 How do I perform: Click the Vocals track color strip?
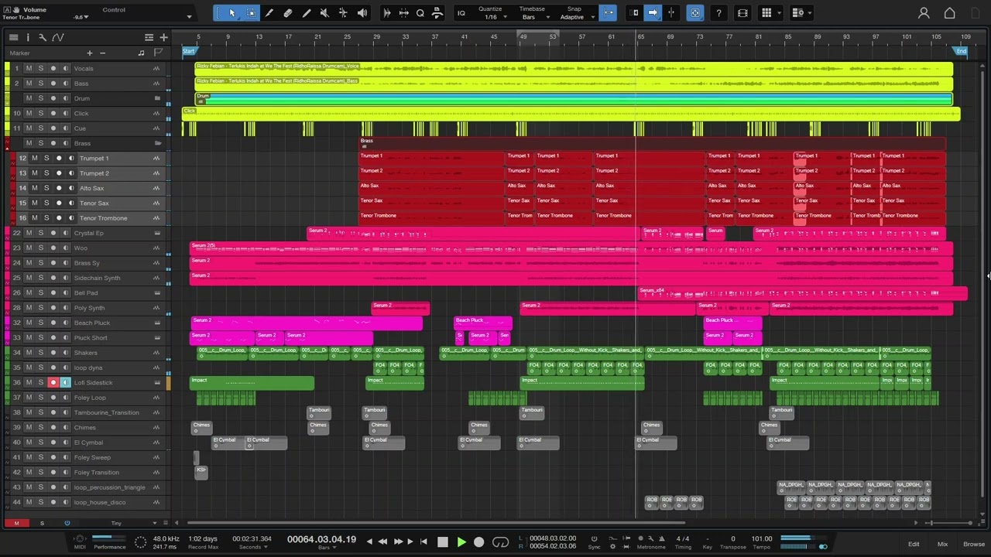8,68
